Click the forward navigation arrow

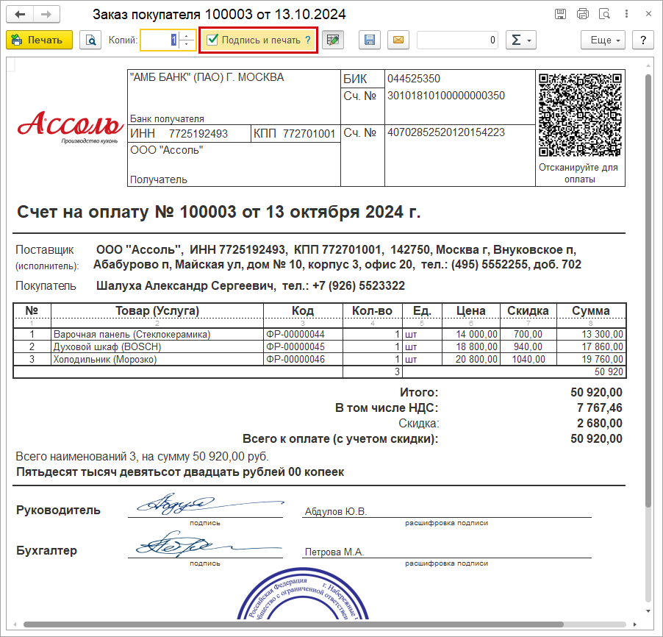(x=46, y=15)
